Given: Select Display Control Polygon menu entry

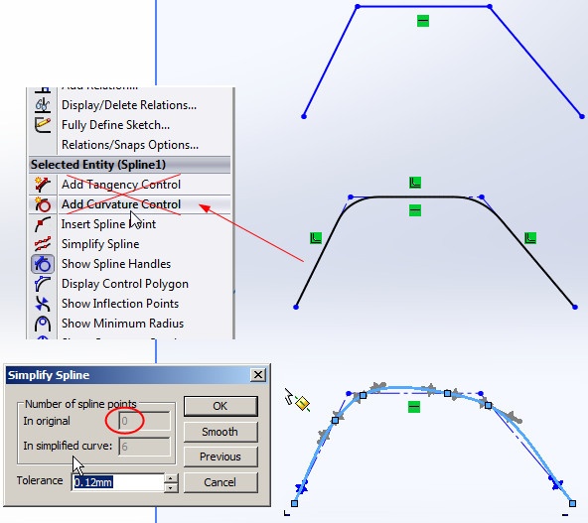Looking at the screenshot, I should (x=125, y=284).
